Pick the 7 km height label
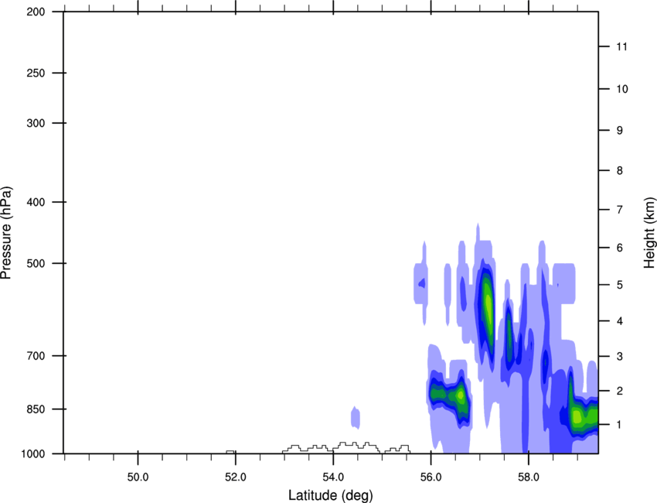This screenshot has height=503, width=657. point(620,210)
